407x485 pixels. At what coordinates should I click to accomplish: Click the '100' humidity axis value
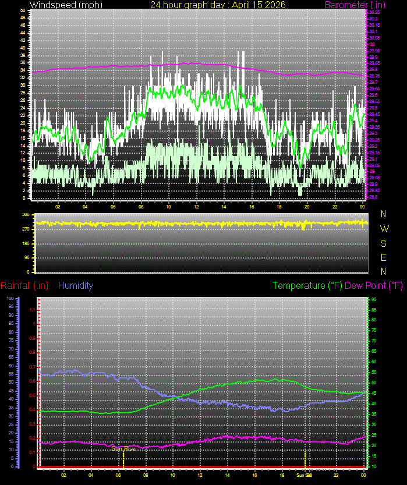[x=10, y=299]
